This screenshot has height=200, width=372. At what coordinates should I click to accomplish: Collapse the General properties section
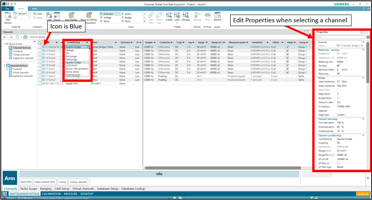(363, 42)
